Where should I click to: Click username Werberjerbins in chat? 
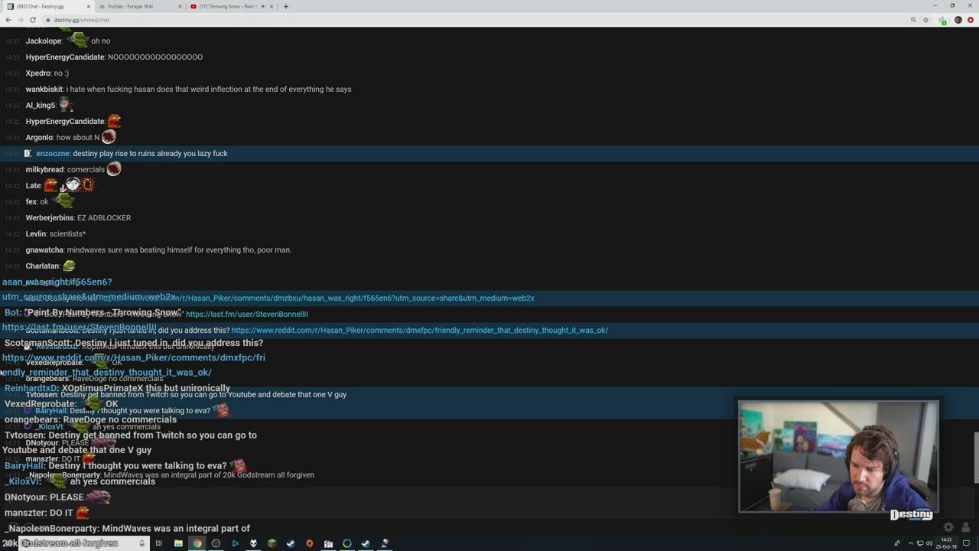(50, 218)
